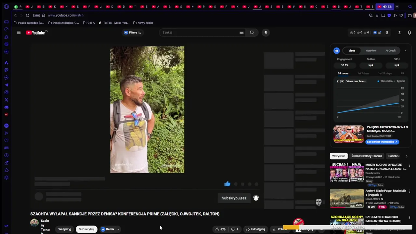Toggle the blue thumbs-up under the video
The width and height of the screenshot is (416, 234).
pyautogui.click(x=227, y=184)
